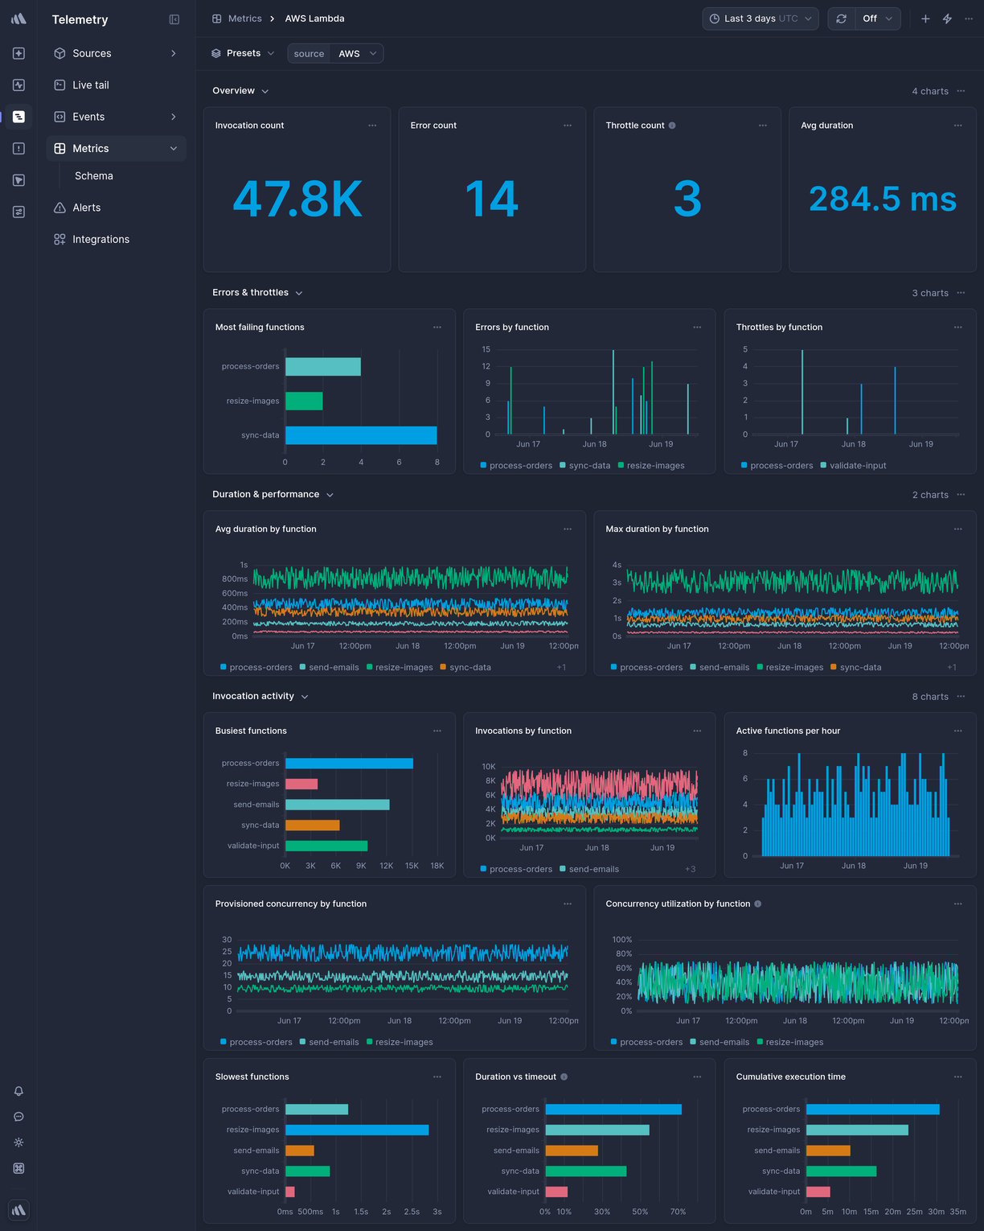
Task: Collapse the Invocation activity section
Action: click(x=305, y=697)
